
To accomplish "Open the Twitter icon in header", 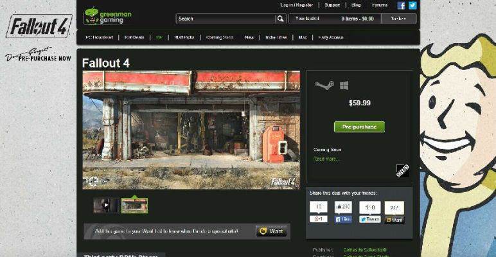I will point(412,5).
